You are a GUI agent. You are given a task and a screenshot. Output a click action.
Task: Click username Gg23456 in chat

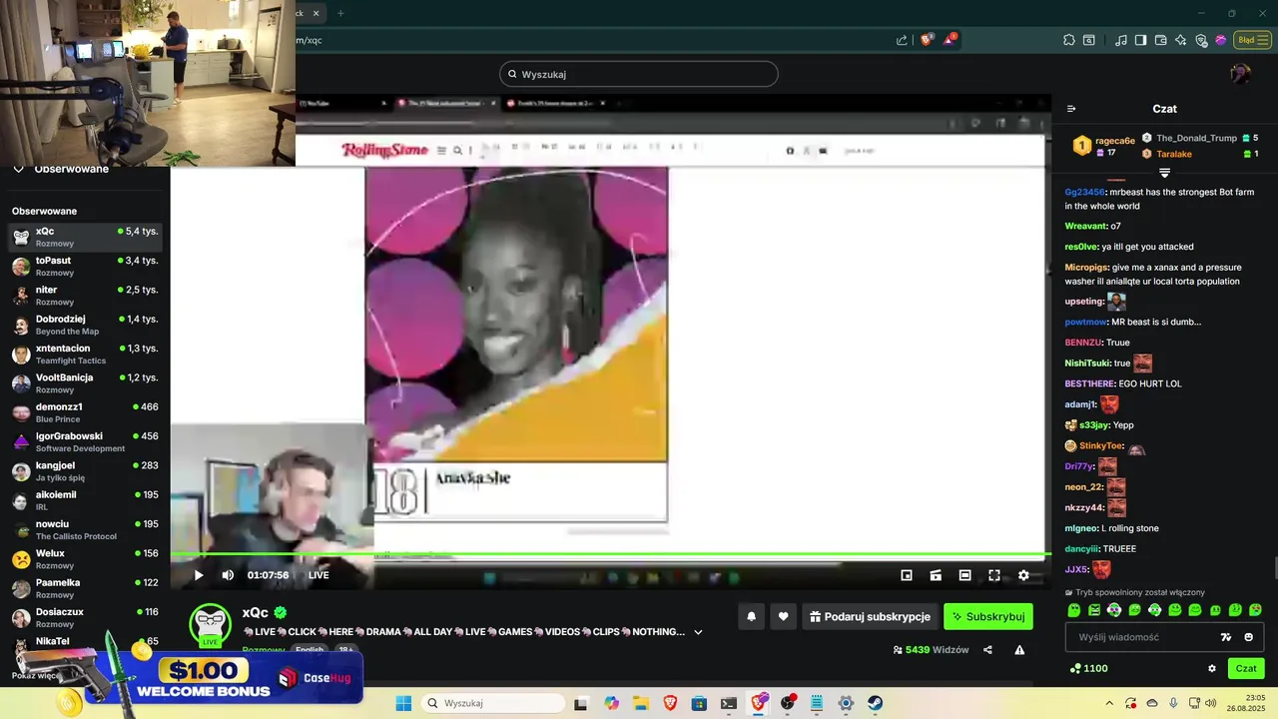tap(1085, 192)
